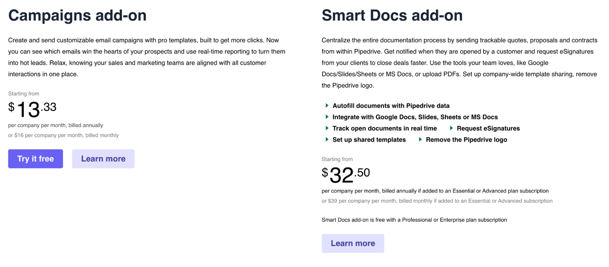Open the Campaigns add-on heading
The image size is (609, 267).
(77, 15)
